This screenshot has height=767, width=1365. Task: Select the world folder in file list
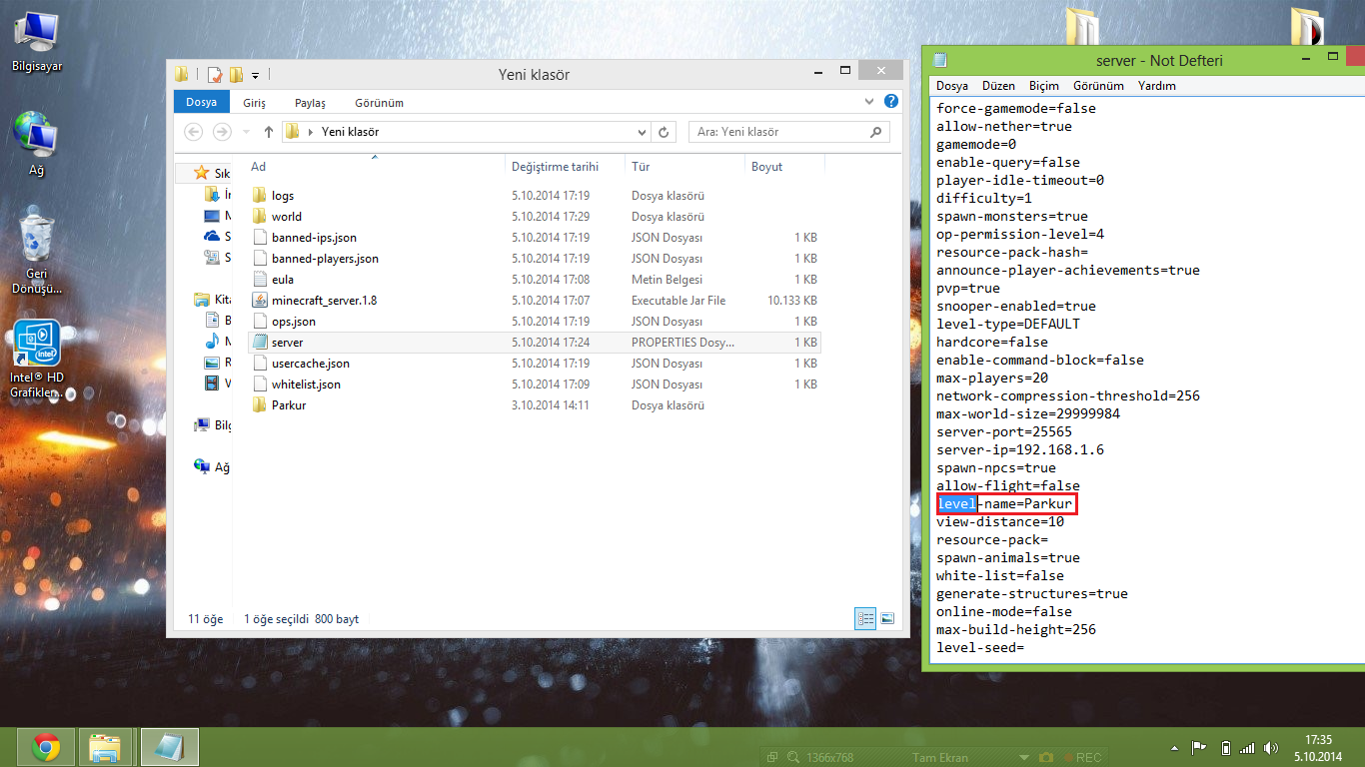[534, 217]
